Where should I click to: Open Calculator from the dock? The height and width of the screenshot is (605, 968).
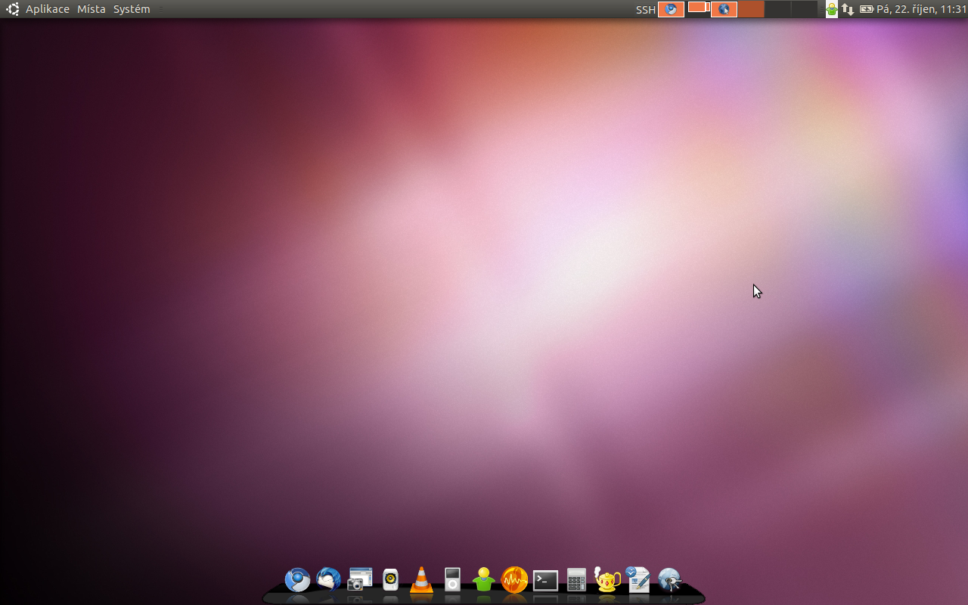click(x=576, y=580)
